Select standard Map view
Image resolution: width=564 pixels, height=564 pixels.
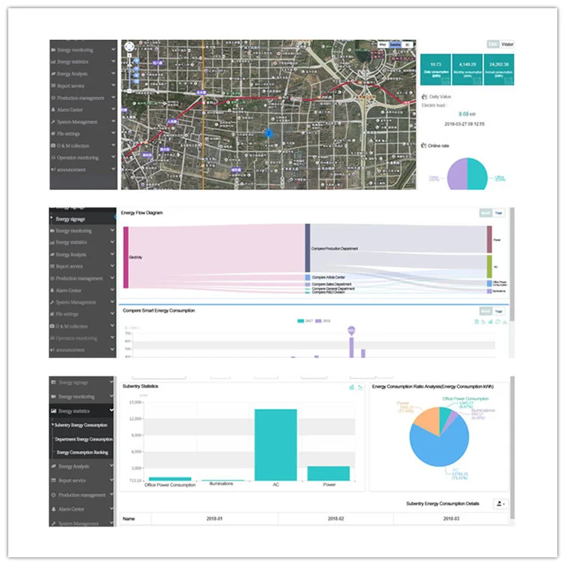coord(383,44)
